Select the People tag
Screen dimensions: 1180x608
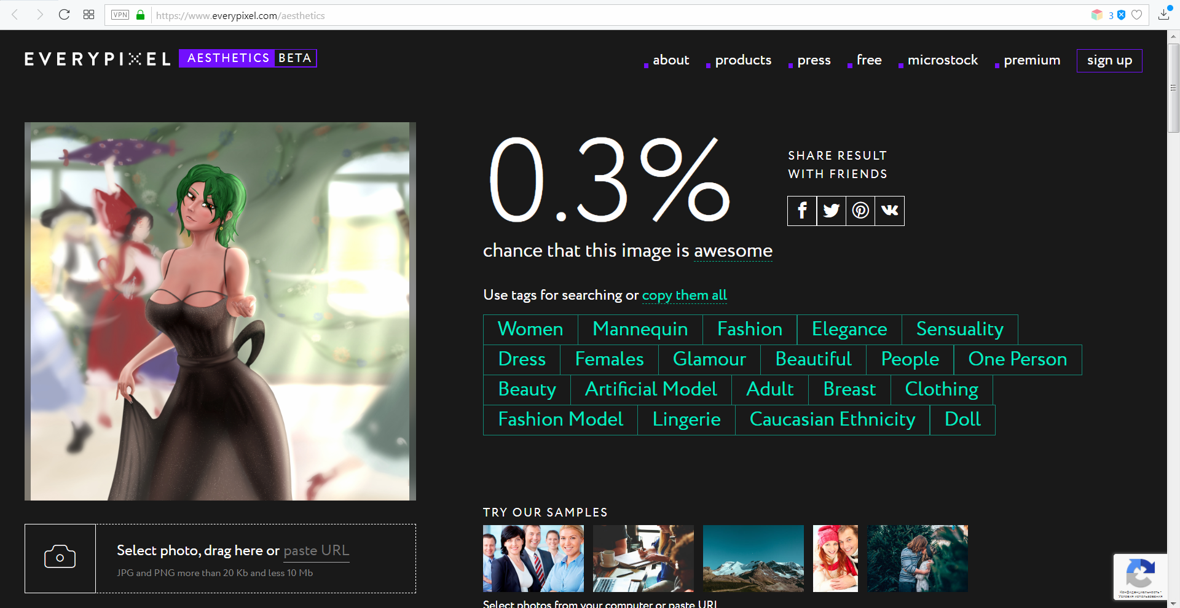coord(910,360)
